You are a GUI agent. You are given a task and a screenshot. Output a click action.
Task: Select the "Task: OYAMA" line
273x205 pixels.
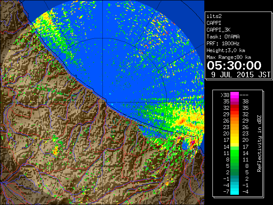point(223,37)
